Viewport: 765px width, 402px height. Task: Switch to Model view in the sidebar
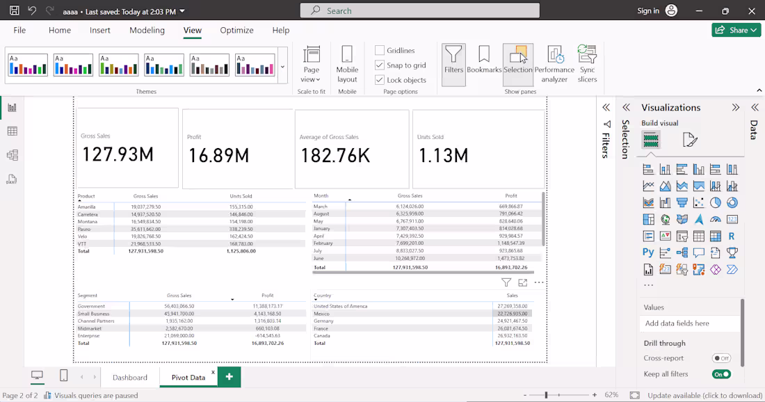[13, 154]
